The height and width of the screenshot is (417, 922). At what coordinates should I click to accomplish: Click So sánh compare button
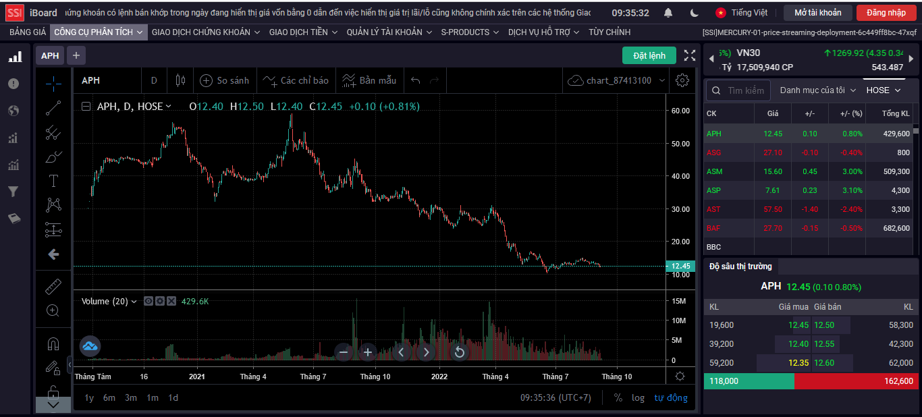click(225, 80)
